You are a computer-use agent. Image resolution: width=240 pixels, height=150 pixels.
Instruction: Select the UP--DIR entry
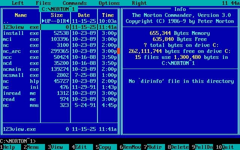tap(55, 21)
